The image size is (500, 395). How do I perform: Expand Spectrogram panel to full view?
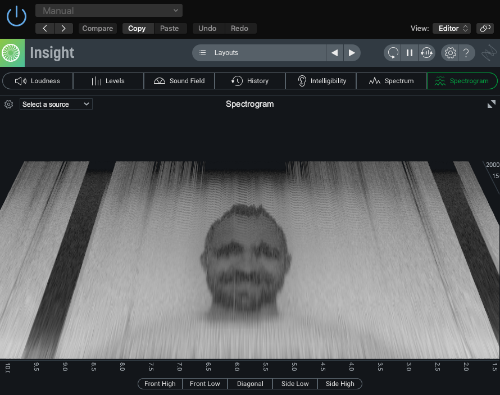pos(491,104)
